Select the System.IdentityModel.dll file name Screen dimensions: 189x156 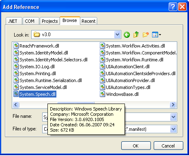click(x=44, y=53)
